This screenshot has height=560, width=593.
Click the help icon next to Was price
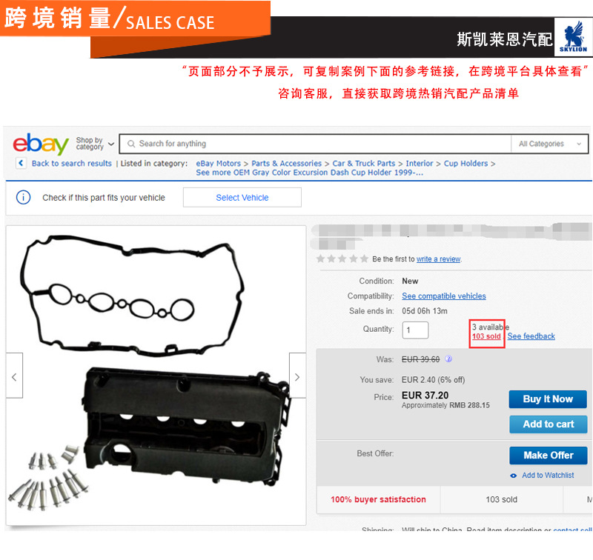coord(448,359)
